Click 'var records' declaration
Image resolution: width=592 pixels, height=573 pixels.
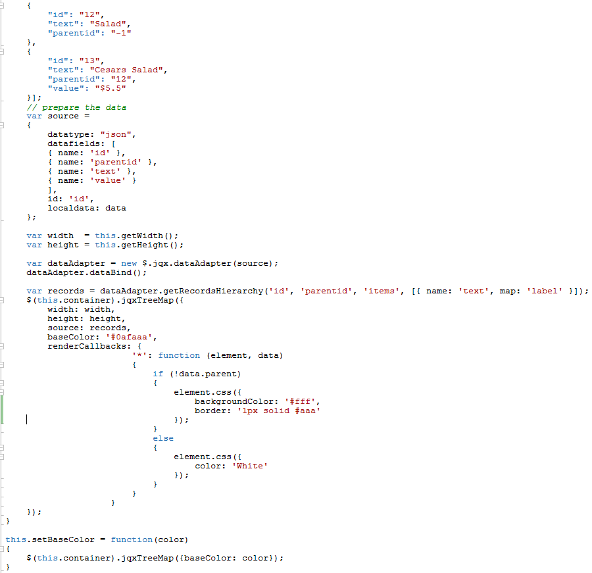(55, 291)
